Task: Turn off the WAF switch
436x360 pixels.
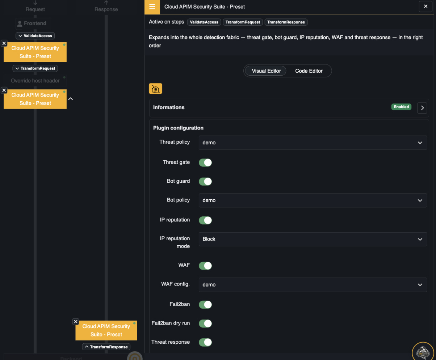Action: pos(205,266)
